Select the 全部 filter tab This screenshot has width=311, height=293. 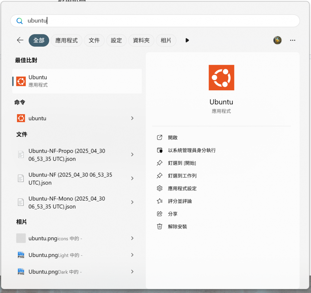pyautogui.click(x=39, y=40)
